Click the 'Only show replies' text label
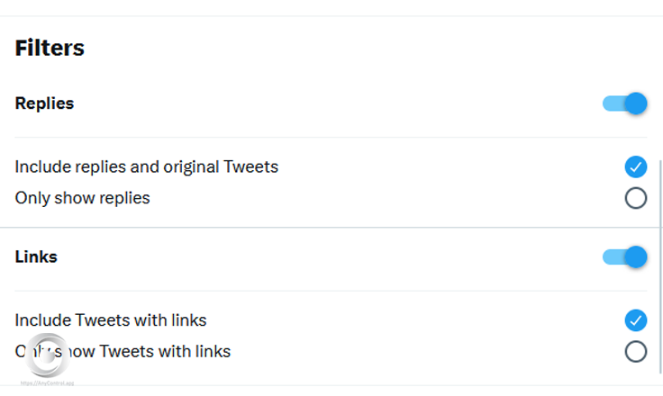The height and width of the screenshot is (396, 663). [x=82, y=198]
